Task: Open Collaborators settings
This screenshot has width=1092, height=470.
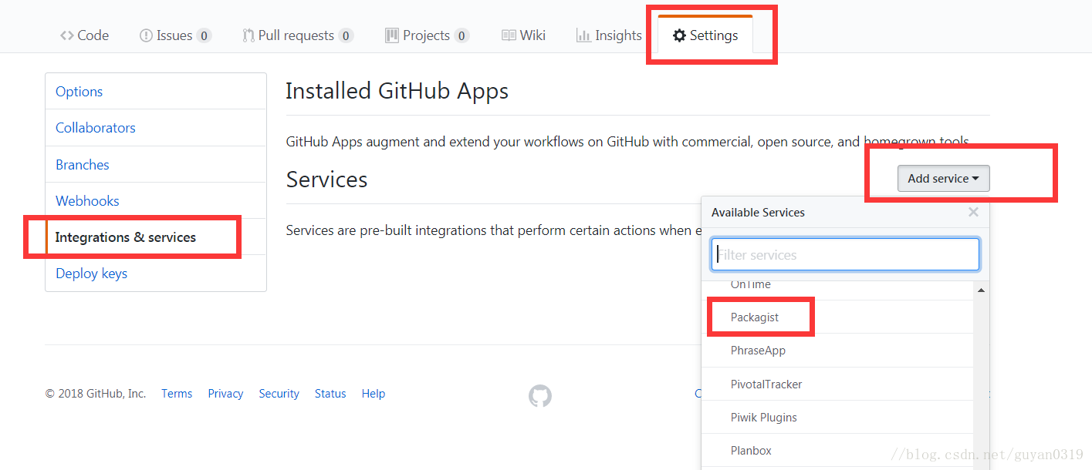Action: click(x=156, y=128)
